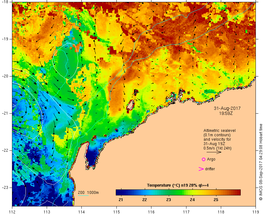The image size is (265, 214).
Task: Click the time label 19:59Z
Action: click(x=226, y=114)
